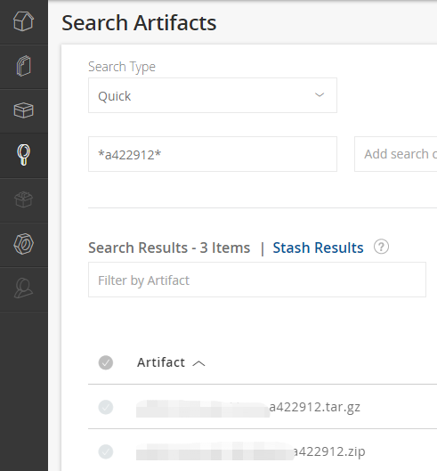Open the Builds box sidebar icon
Screen dimensions: 437x471
(x=23, y=110)
